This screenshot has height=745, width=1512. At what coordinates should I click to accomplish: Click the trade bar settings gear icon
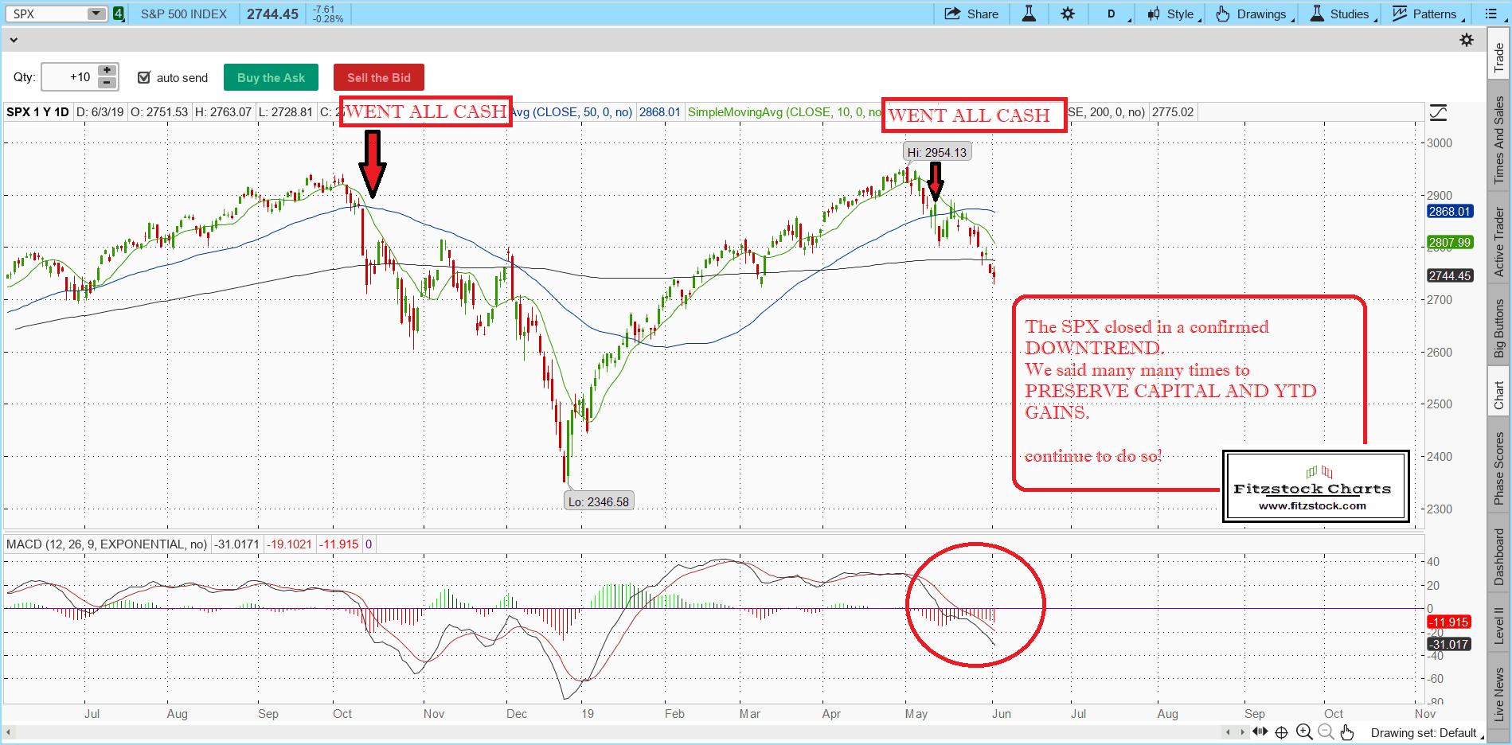(1466, 40)
